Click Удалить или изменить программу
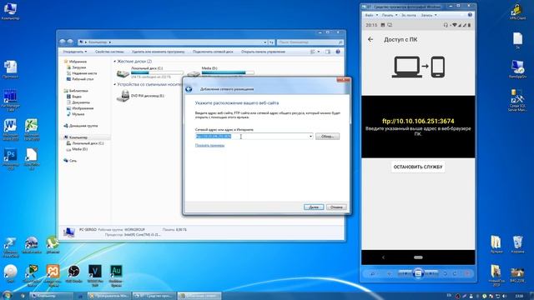Screen dimensions: 534x300 coord(158,52)
